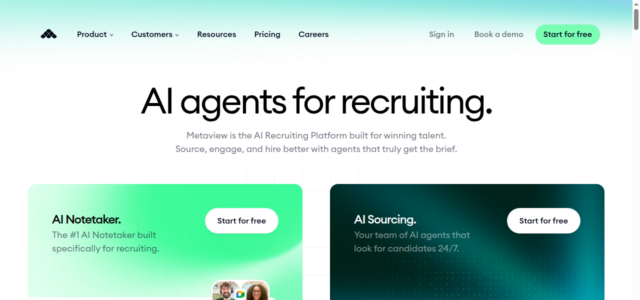Click the scrollbar up arrow
The image size is (640, 300).
(x=636, y=4)
